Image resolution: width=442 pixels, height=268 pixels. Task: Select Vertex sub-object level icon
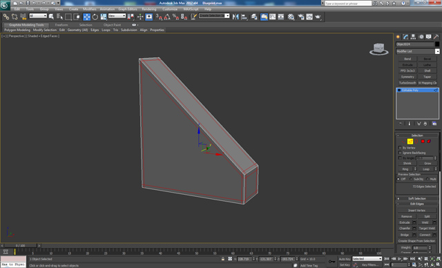[403, 141]
